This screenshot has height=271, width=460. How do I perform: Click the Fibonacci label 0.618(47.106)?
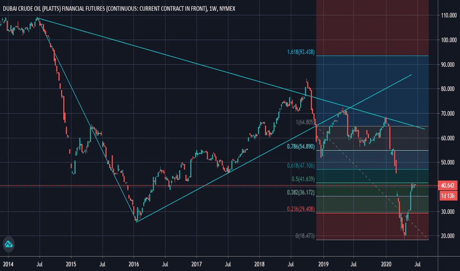(x=301, y=166)
